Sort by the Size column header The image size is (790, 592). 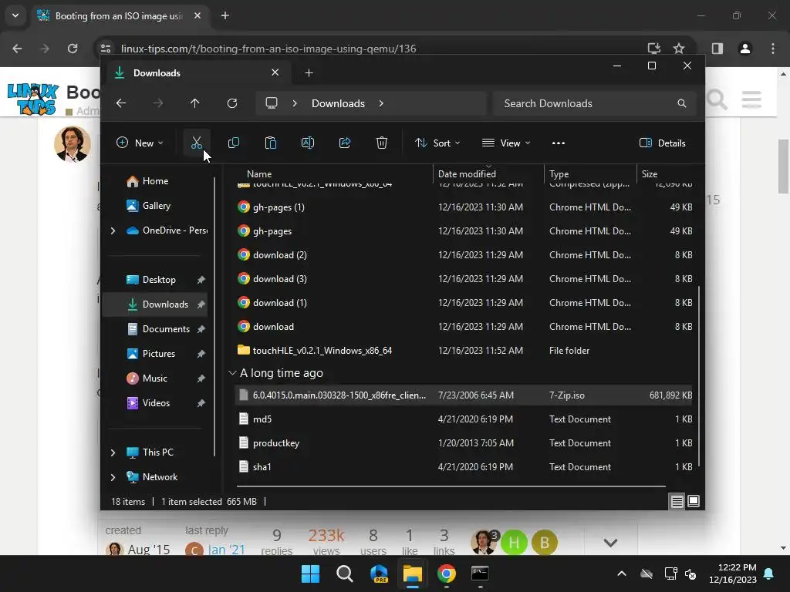point(667,174)
